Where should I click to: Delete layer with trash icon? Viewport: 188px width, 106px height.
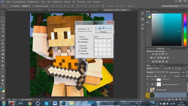point(184,100)
